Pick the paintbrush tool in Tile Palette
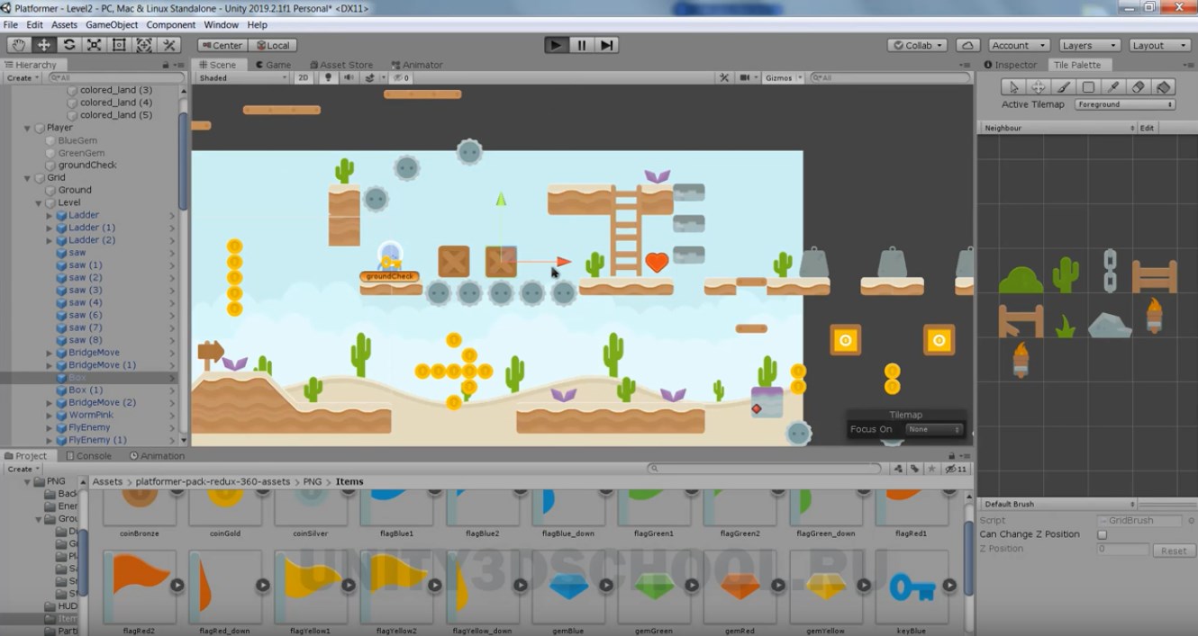The width and height of the screenshot is (1198, 636). click(x=1063, y=87)
